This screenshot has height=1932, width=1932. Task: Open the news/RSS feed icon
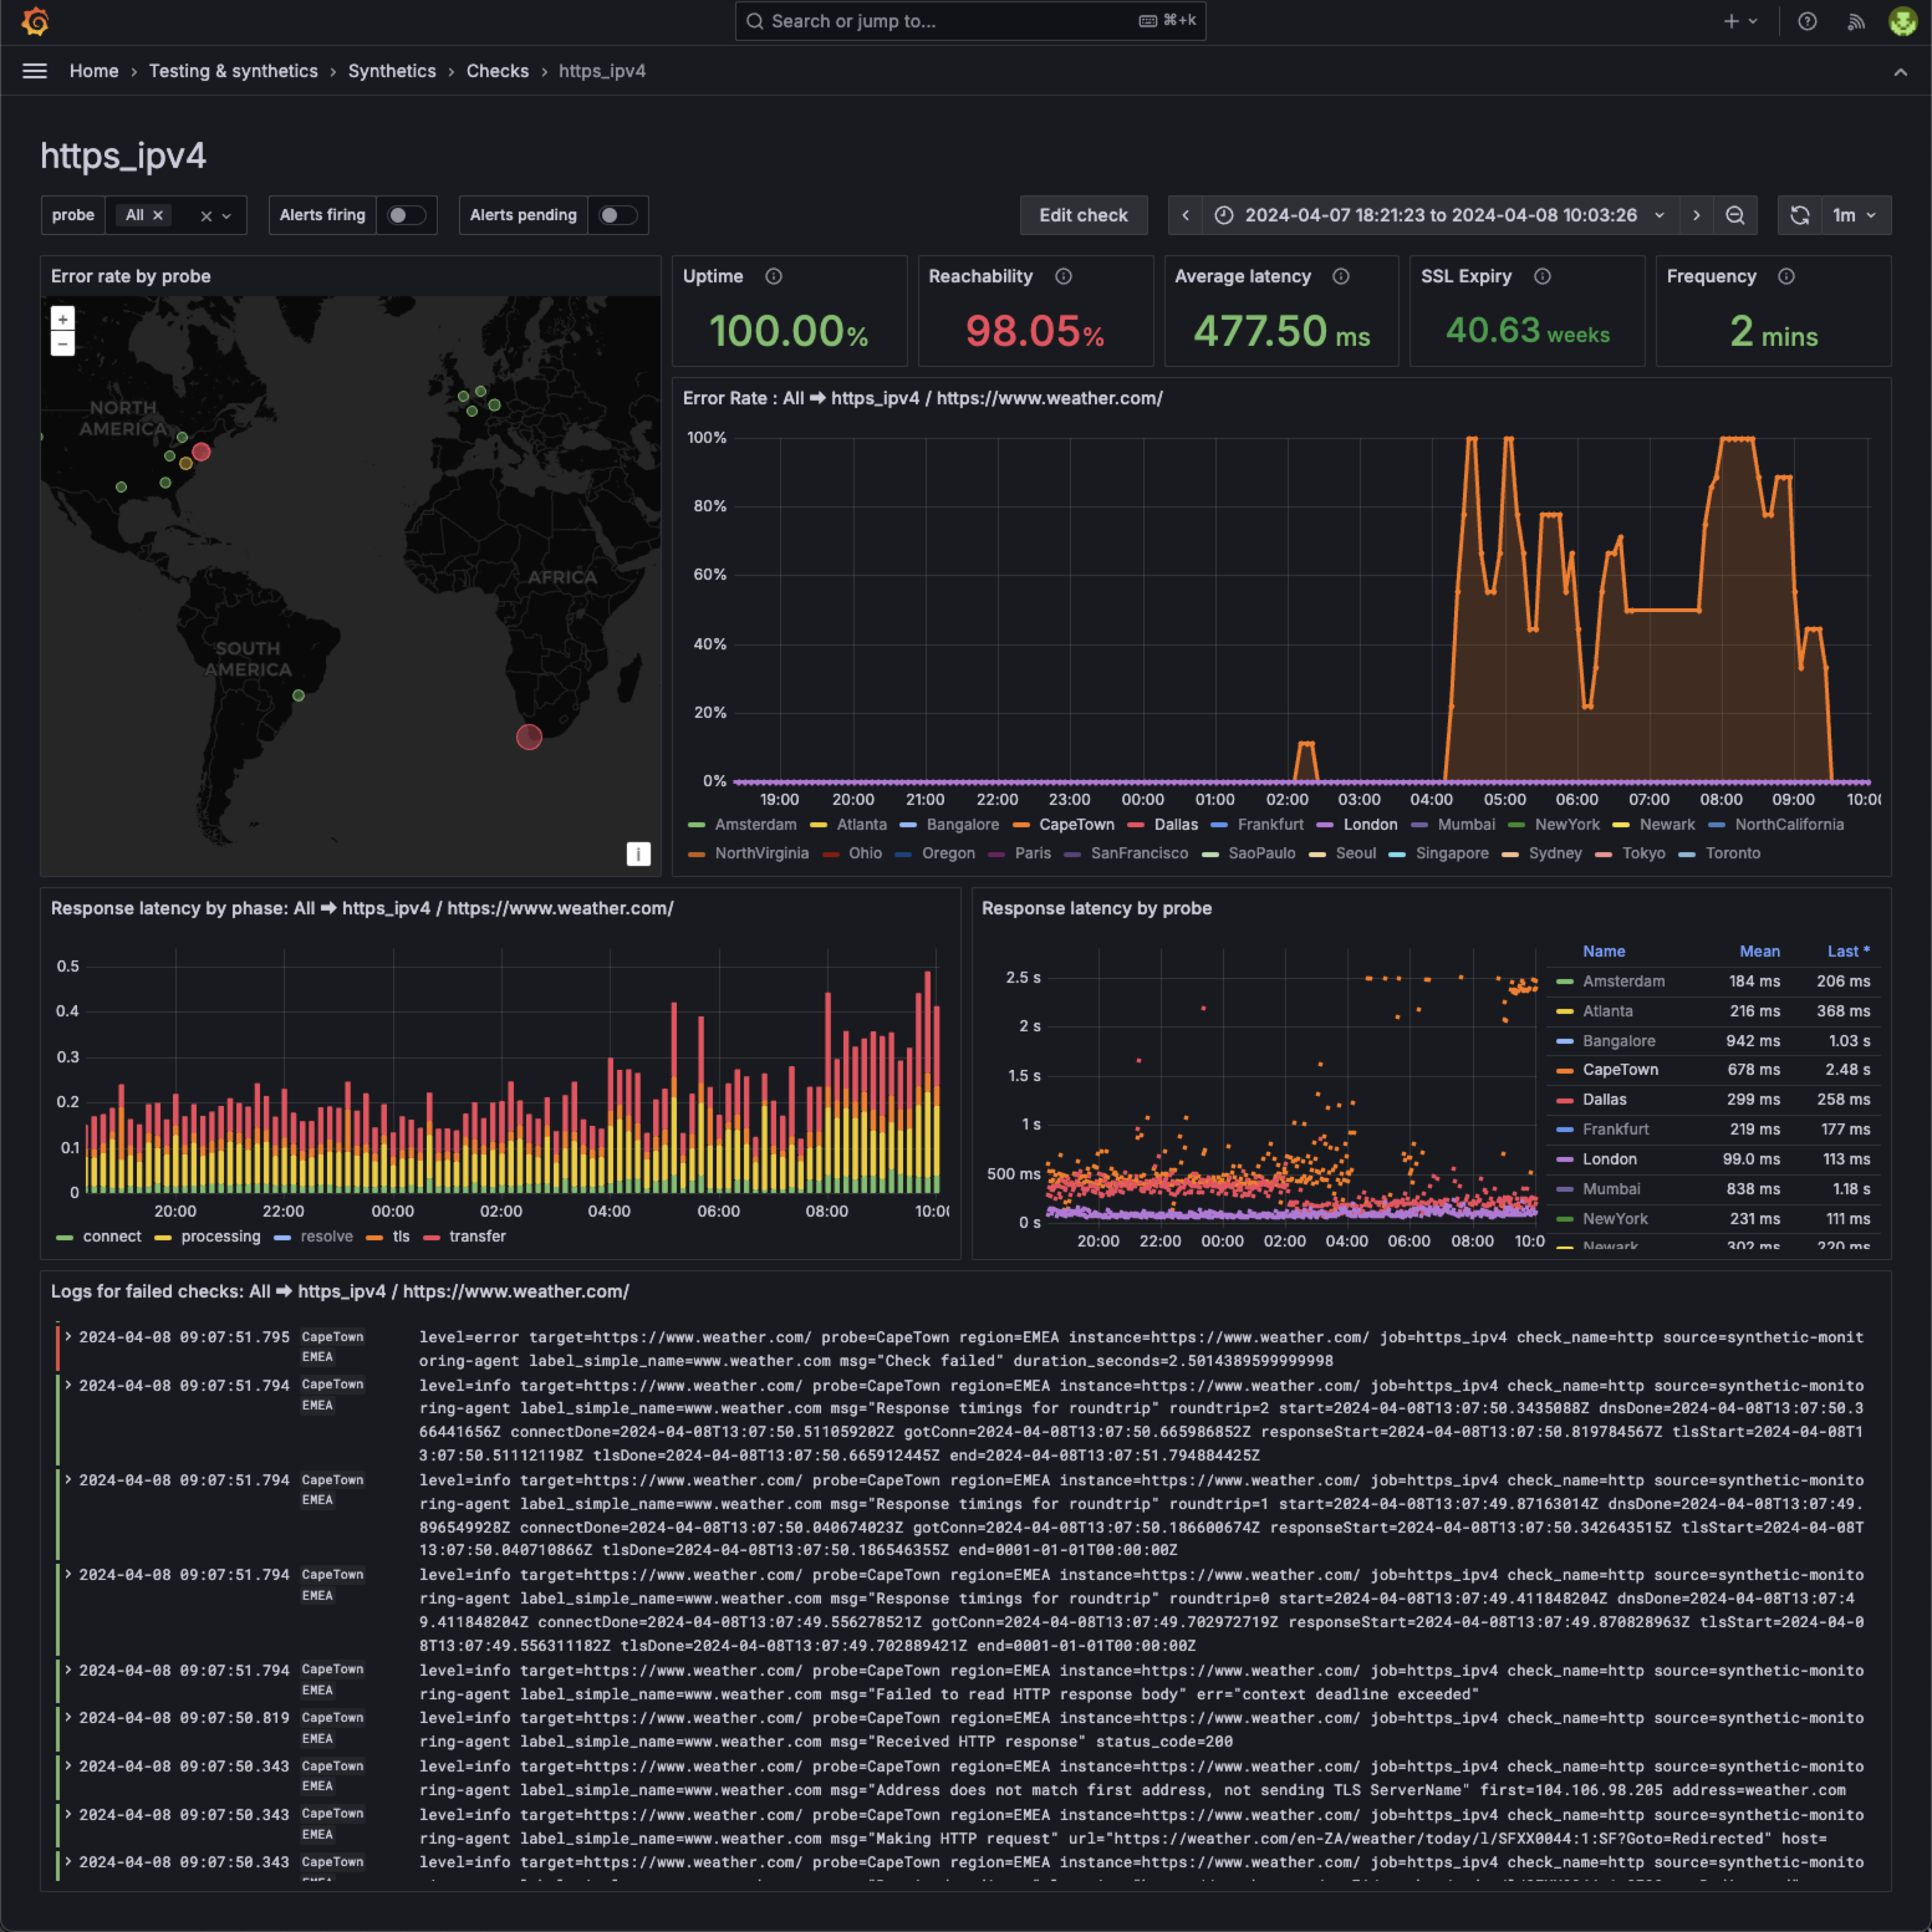(1856, 21)
